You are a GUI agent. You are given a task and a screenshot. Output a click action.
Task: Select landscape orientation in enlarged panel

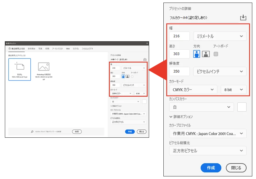pos(206,54)
